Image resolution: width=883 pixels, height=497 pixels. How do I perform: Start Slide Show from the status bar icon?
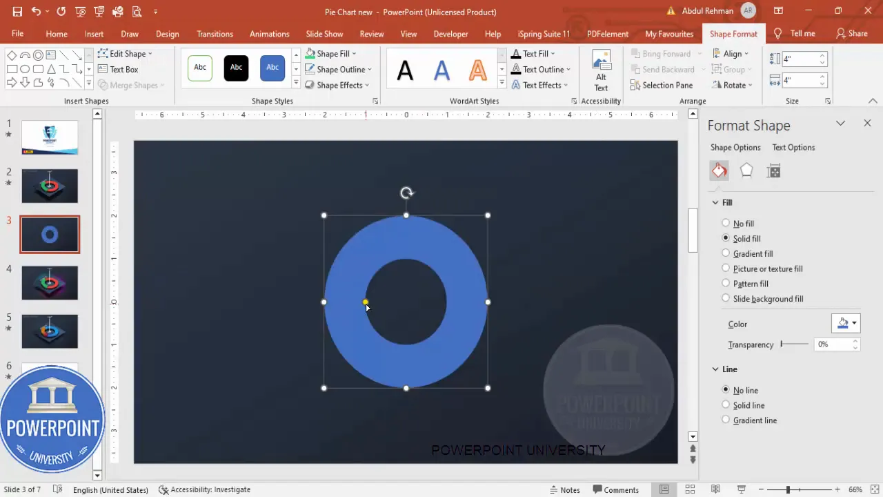point(741,489)
